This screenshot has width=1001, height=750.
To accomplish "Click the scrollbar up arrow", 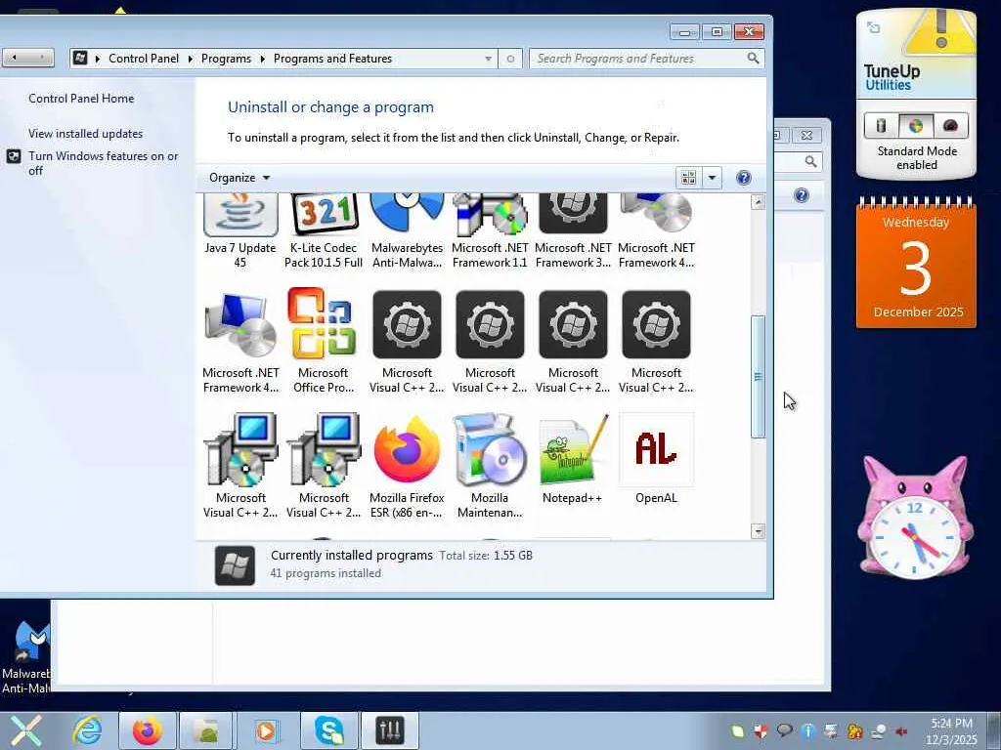I will pyautogui.click(x=758, y=202).
